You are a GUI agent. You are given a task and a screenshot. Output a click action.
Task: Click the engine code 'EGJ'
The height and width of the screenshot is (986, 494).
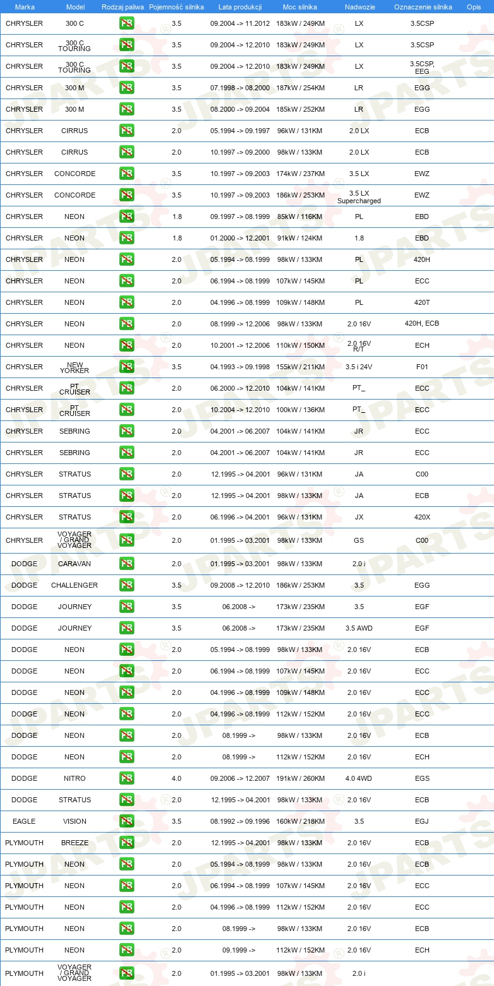[x=422, y=821]
